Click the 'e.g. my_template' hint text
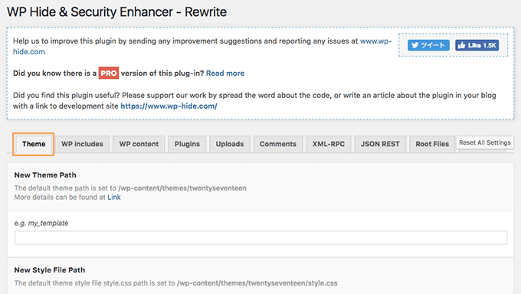Image resolution: width=521 pixels, height=294 pixels. (41, 224)
